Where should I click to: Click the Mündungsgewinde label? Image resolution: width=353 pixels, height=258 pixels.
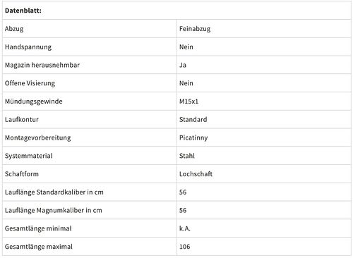pos(34,102)
